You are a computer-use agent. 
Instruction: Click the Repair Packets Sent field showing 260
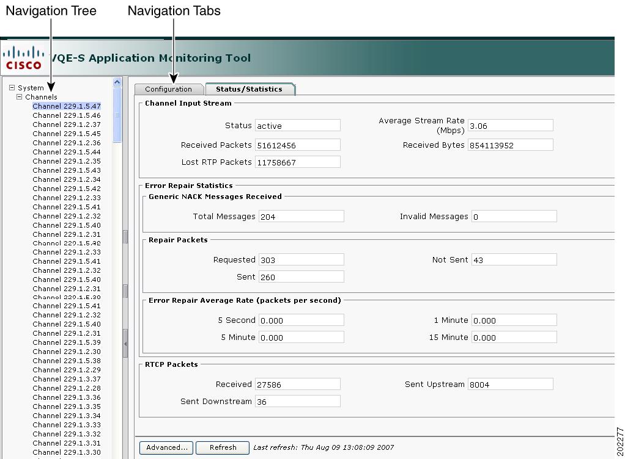301,277
